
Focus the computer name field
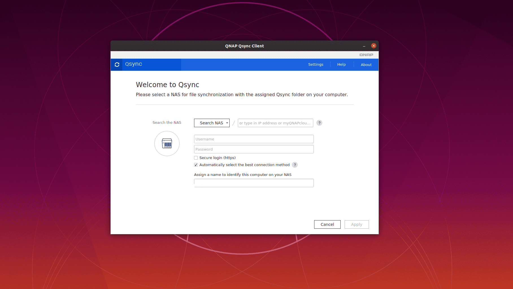[x=254, y=183]
